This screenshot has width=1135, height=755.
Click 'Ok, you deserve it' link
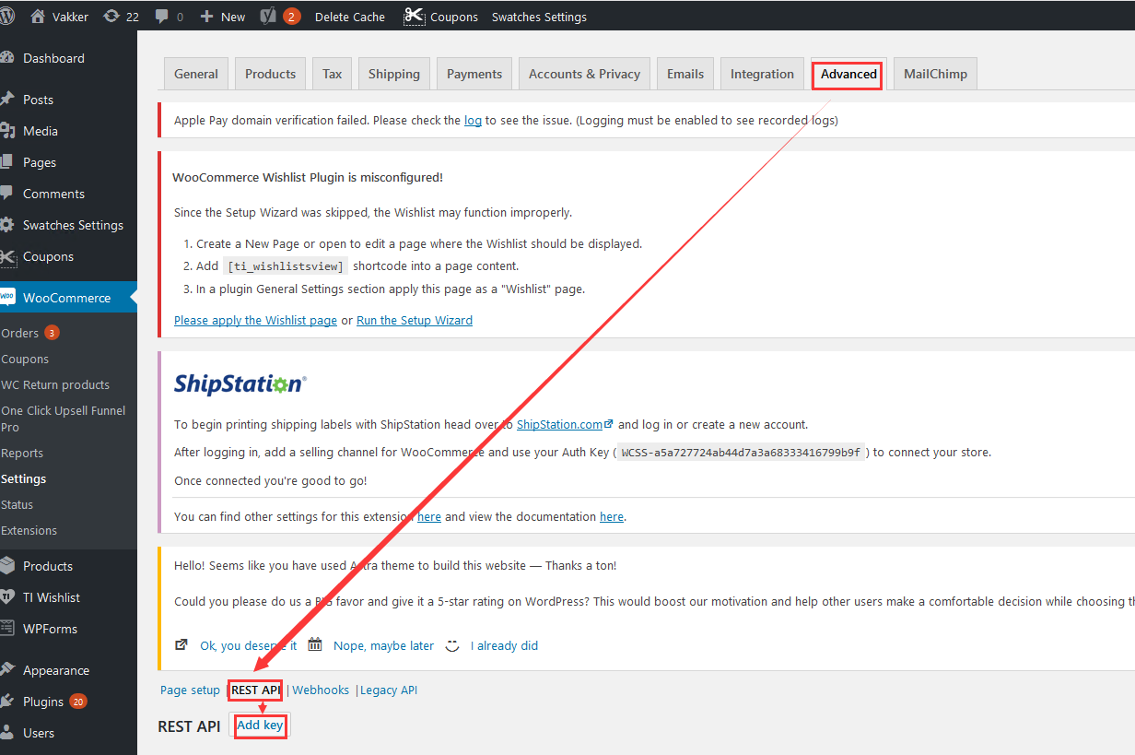pyautogui.click(x=249, y=645)
